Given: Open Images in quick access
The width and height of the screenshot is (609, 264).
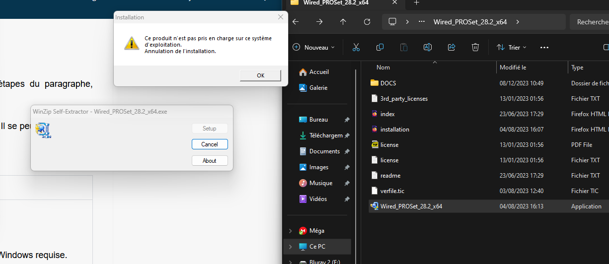Looking at the screenshot, I should pos(319,167).
